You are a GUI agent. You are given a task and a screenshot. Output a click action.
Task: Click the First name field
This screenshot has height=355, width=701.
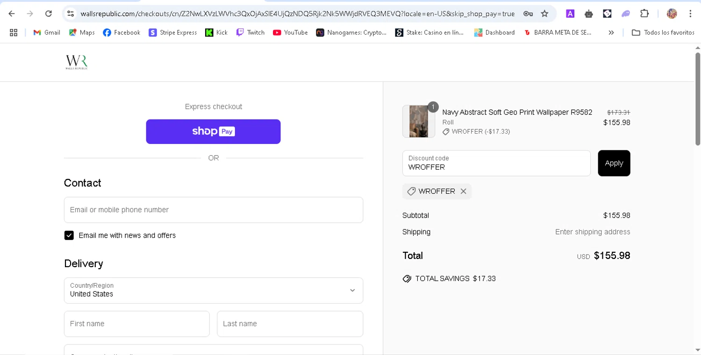[137, 324]
